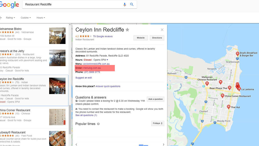Click the Scarborough label on map
Screen dimensions: 259x146
(233, 62)
